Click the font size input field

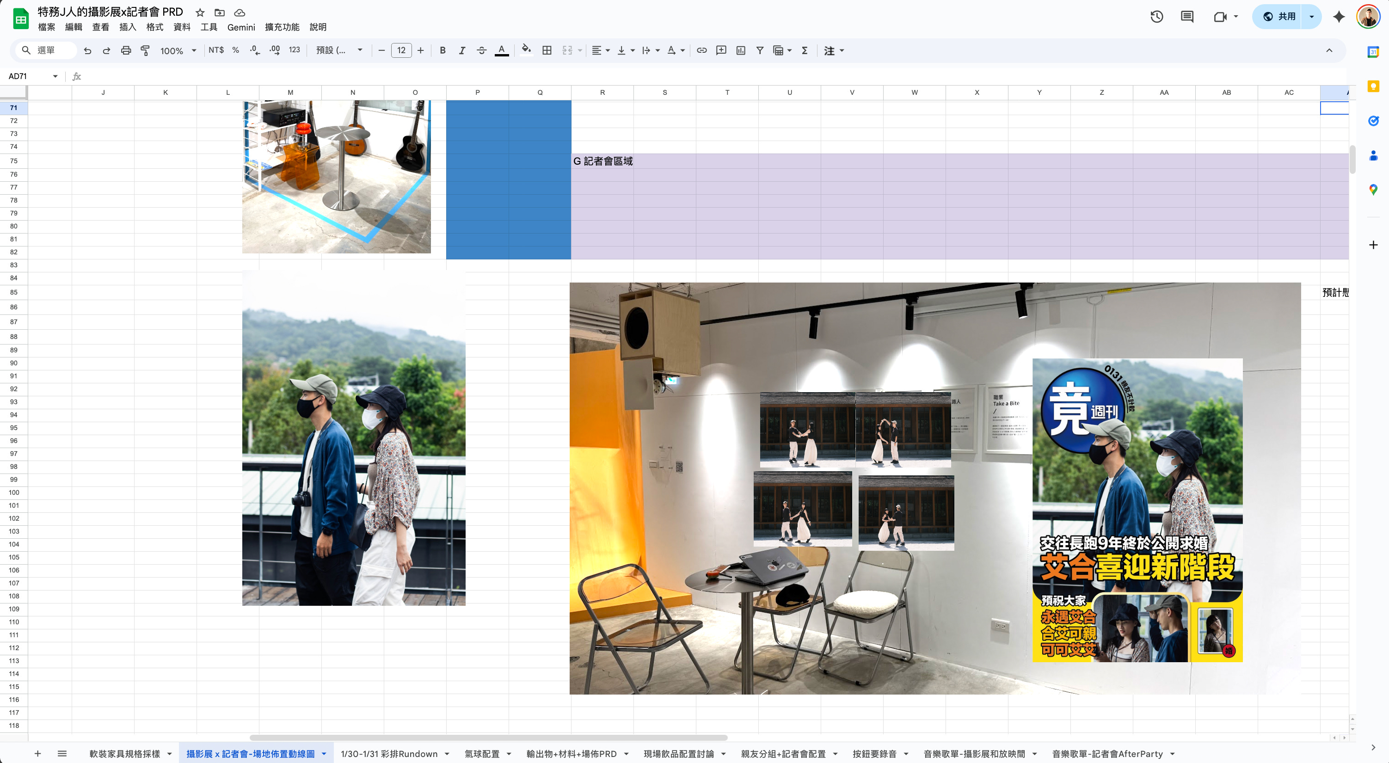point(400,50)
